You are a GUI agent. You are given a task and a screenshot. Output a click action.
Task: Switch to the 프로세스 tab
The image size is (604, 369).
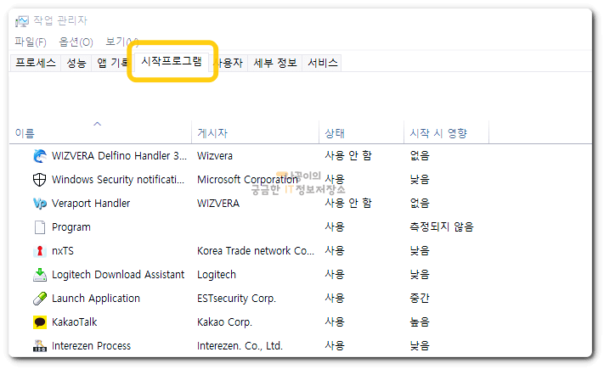click(36, 63)
